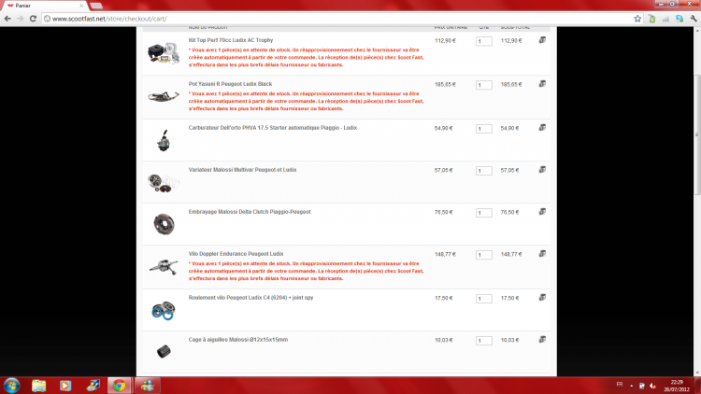
Task: Click the Skype extension icon in toolbar
Action: tap(680, 19)
